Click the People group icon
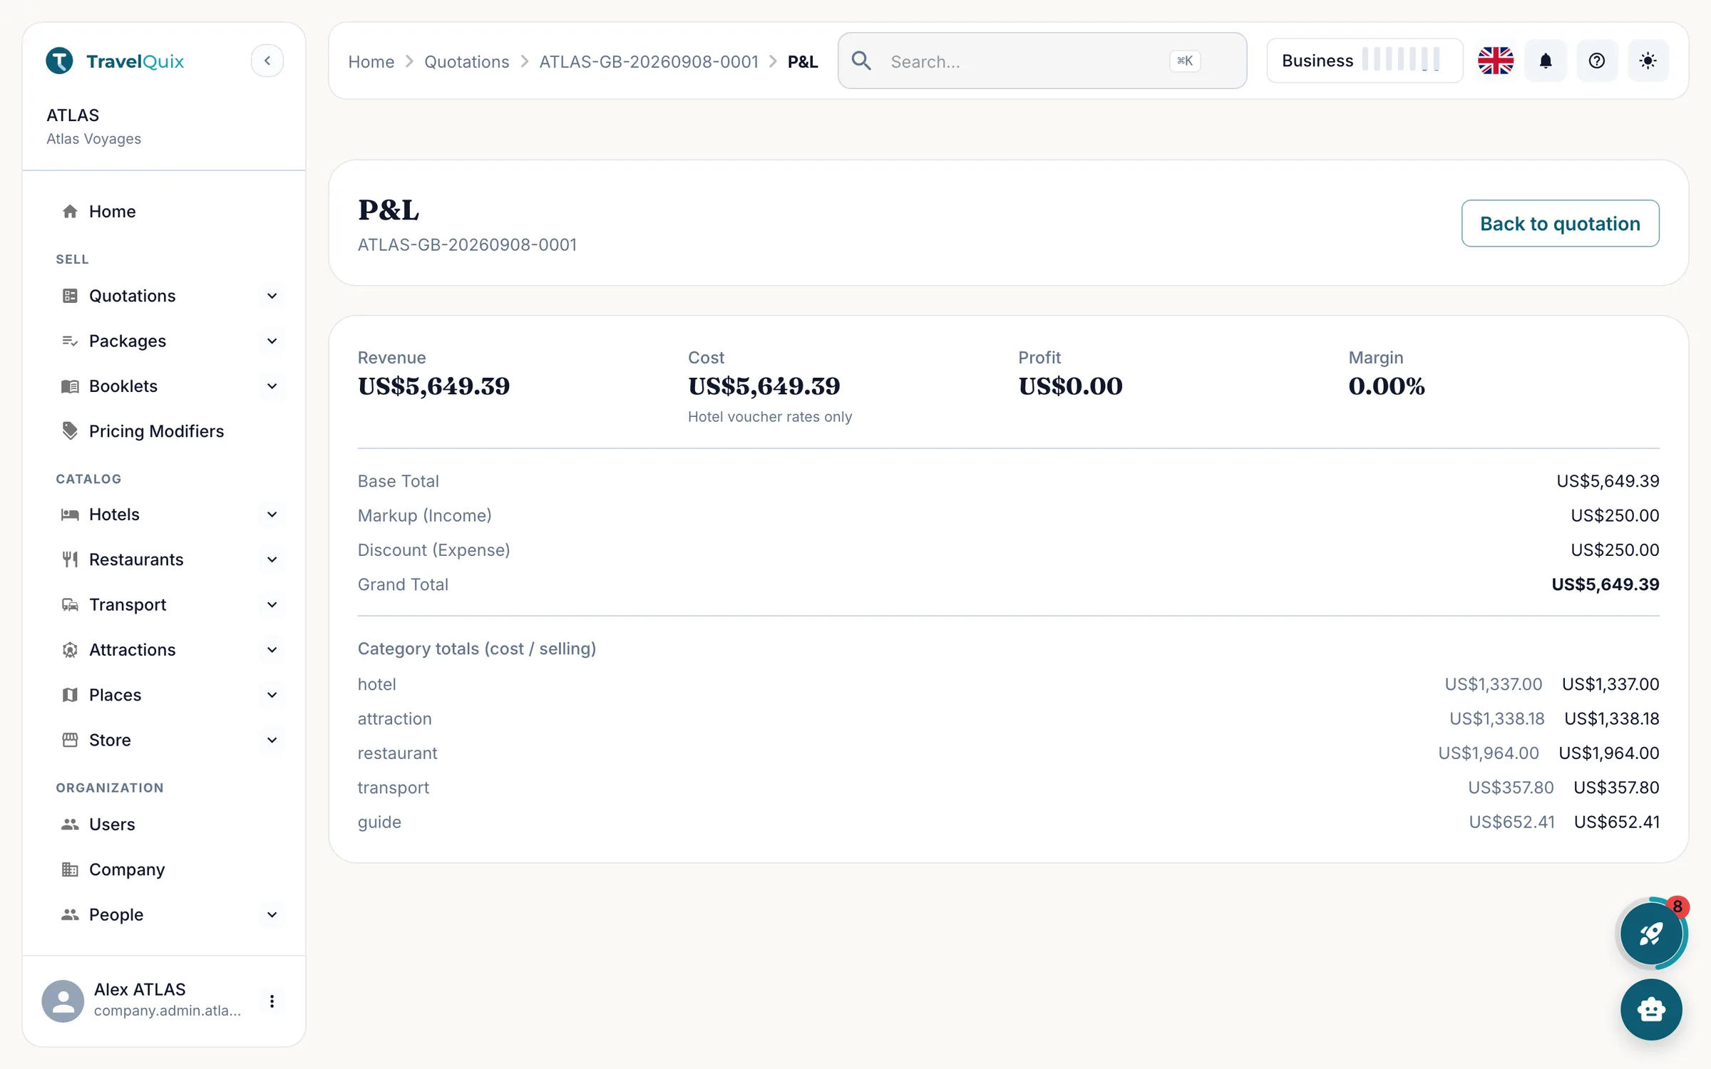Image resolution: width=1711 pixels, height=1069 pixels. [70, 914]
